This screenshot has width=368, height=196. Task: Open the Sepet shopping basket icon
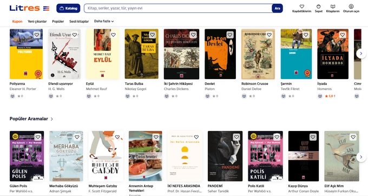[x=318, y=6]
